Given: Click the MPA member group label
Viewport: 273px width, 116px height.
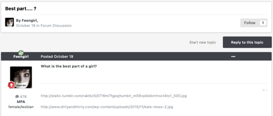Looking at the screenshot, I should coord(21,102).
